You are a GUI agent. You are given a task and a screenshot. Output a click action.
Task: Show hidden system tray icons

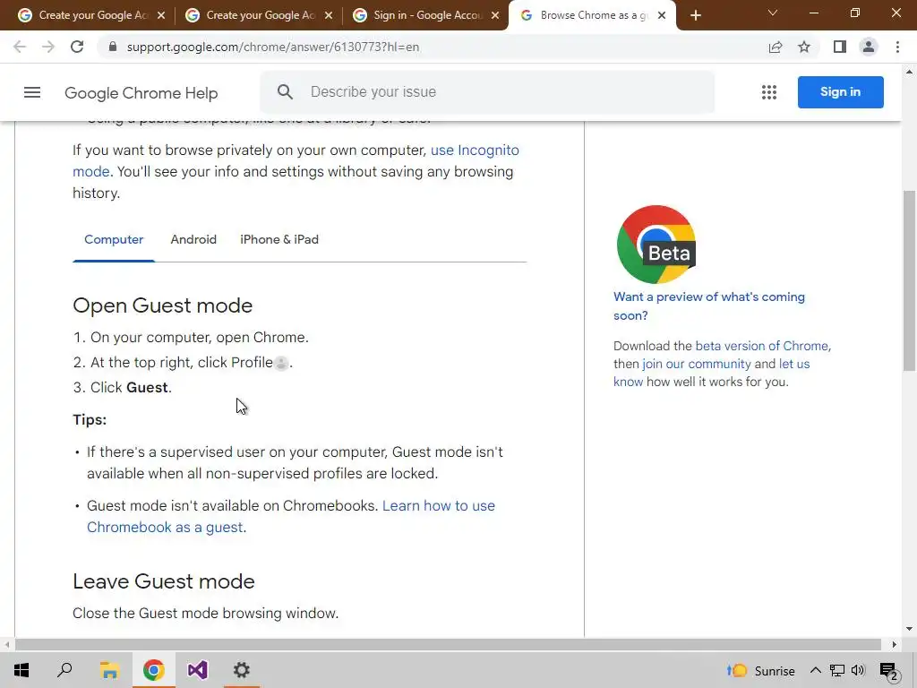[x=815, y=670]
